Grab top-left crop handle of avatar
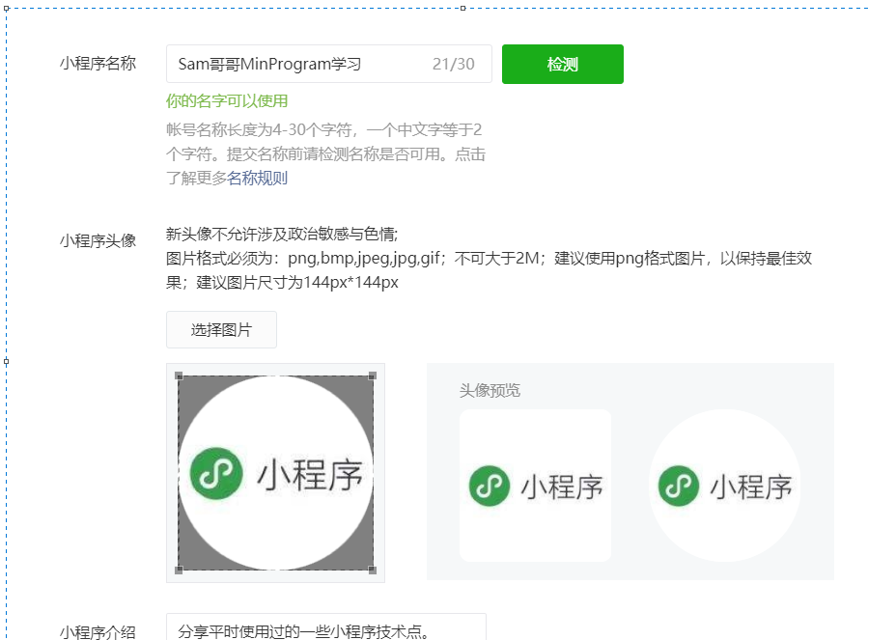The height and width of the screenshot is (640, 896). click(x=179, y=376)
